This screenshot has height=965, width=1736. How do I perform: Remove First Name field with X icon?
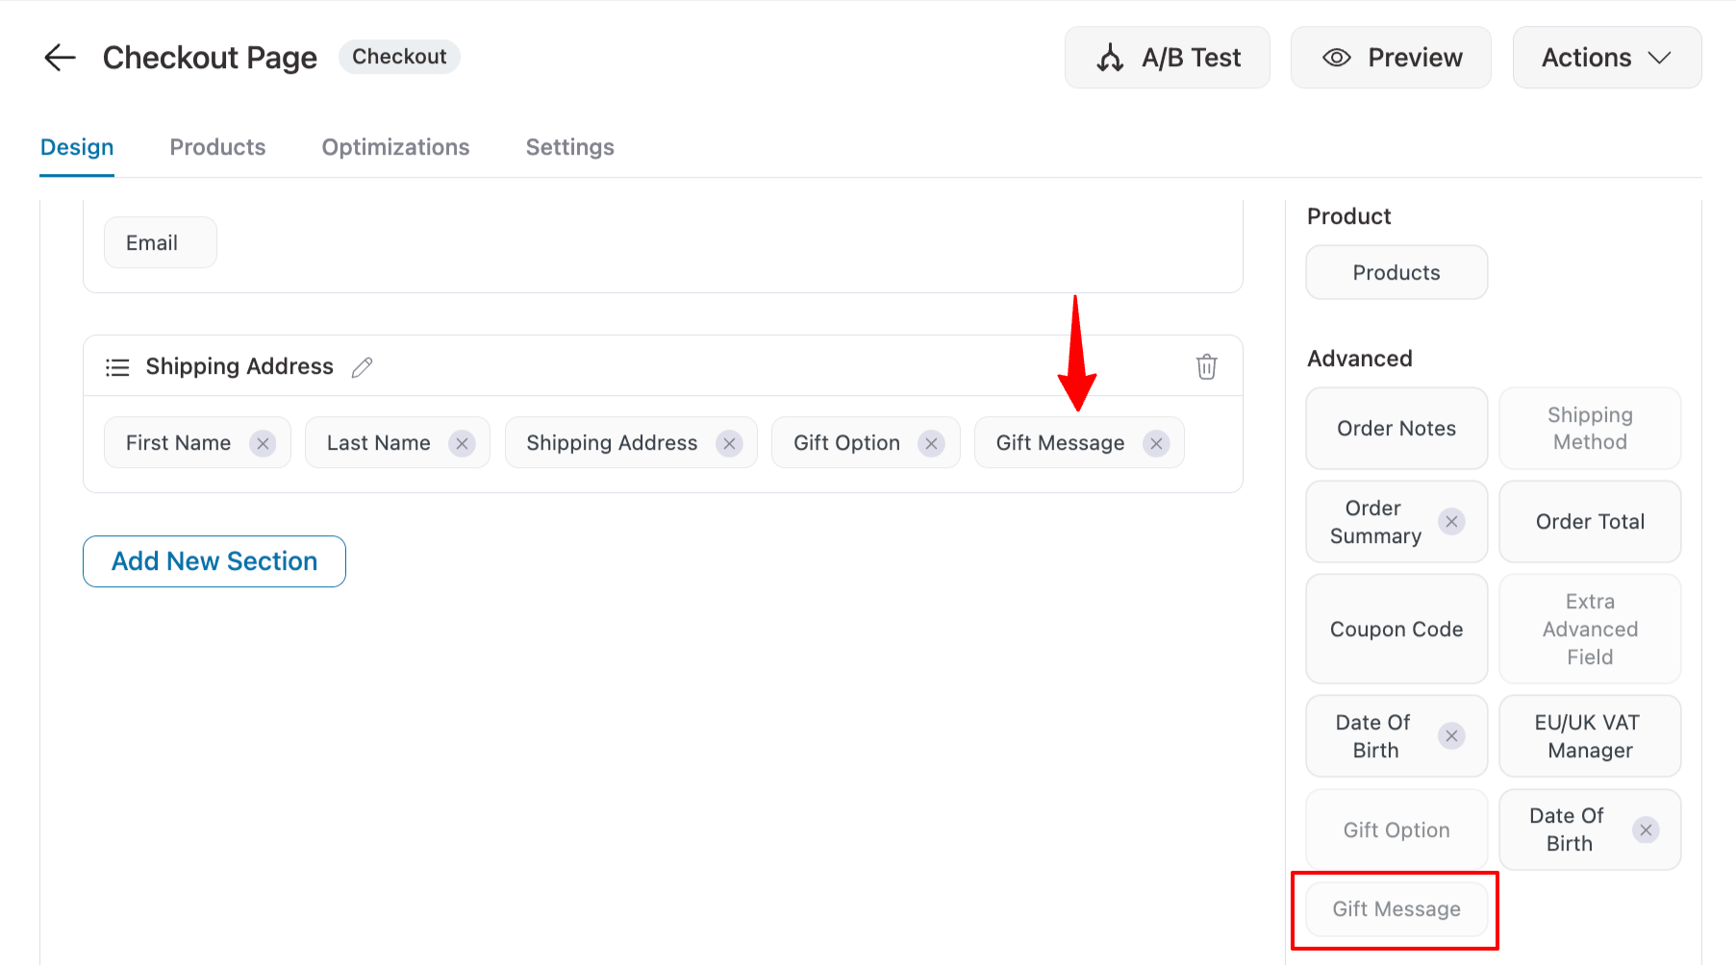263,443
